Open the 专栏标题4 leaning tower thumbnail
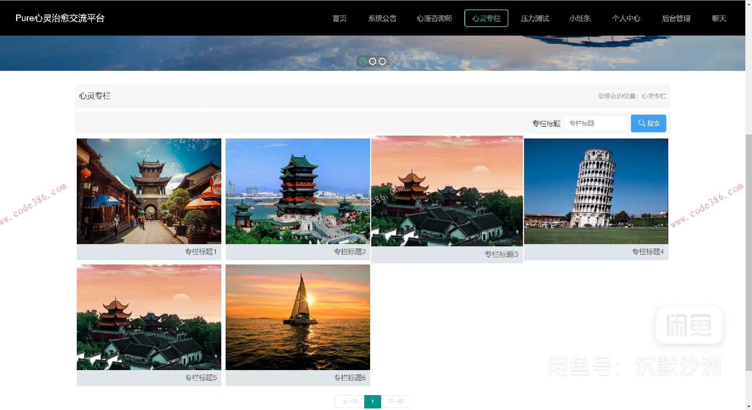The height and width of the screenshot is (410, 752). coord(596,191)
